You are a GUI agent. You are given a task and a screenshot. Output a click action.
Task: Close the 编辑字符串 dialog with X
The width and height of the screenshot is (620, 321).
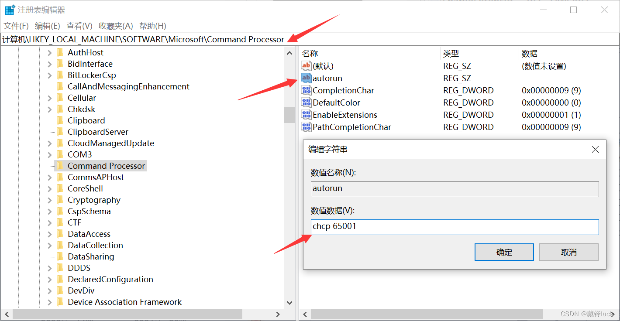(595, 150)
